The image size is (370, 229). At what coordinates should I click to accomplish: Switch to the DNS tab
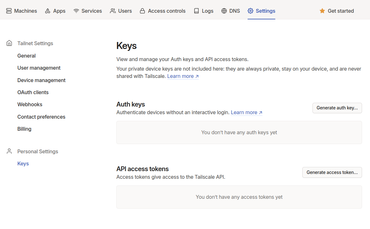pyautogui.click(x=230, y=11)
